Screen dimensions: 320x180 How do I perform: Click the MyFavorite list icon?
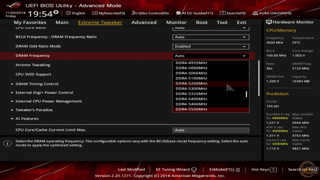click(95, 13)
